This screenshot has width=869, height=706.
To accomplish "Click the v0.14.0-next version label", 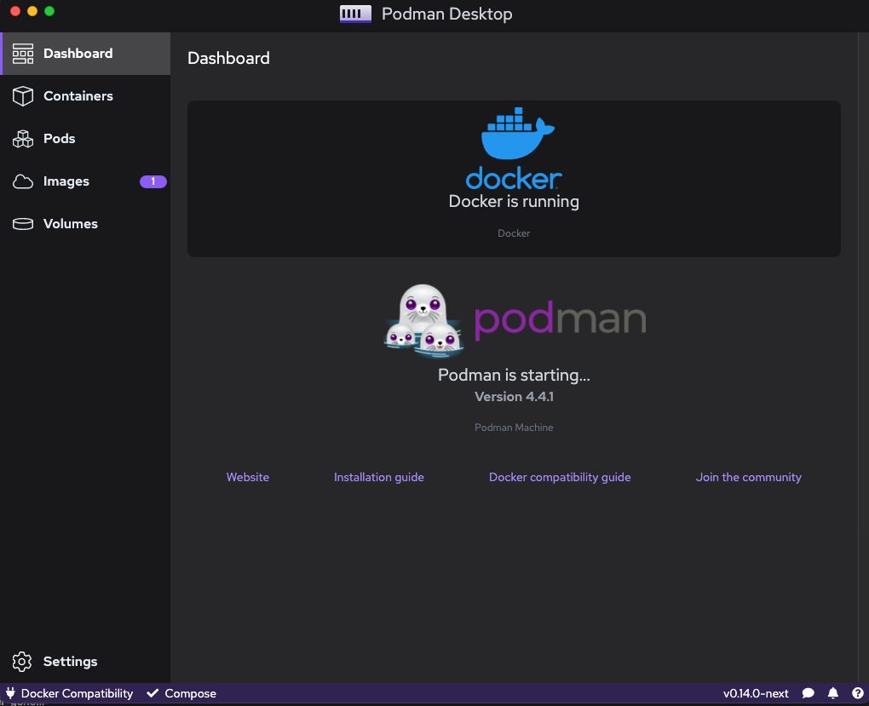I will pyautogui.click(x=755, y=692).
